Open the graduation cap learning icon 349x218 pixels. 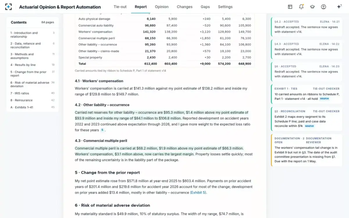coord(312,7)
